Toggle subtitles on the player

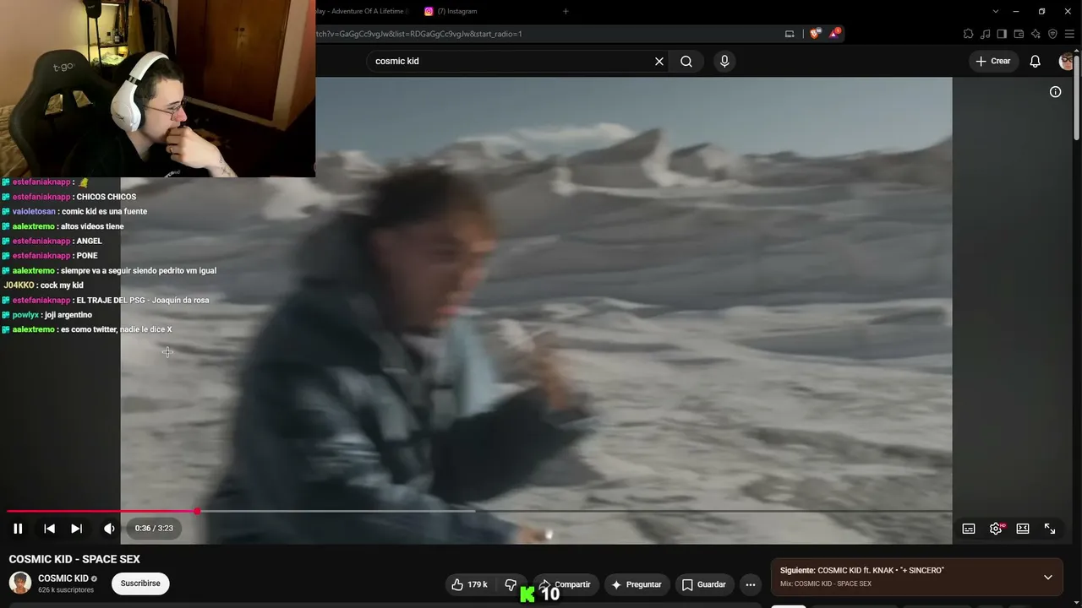pyautogui.click(x=969, y=529)
